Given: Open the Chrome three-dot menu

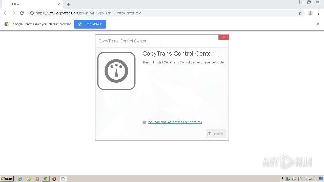Looking at the screenshot, I should 318,13.
